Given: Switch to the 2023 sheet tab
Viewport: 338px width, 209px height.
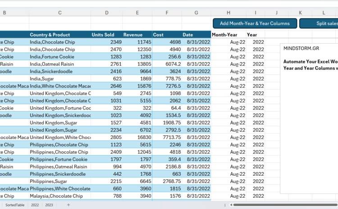Looking at the screenshot, I should pyautogui.click(x=49, y=205).
